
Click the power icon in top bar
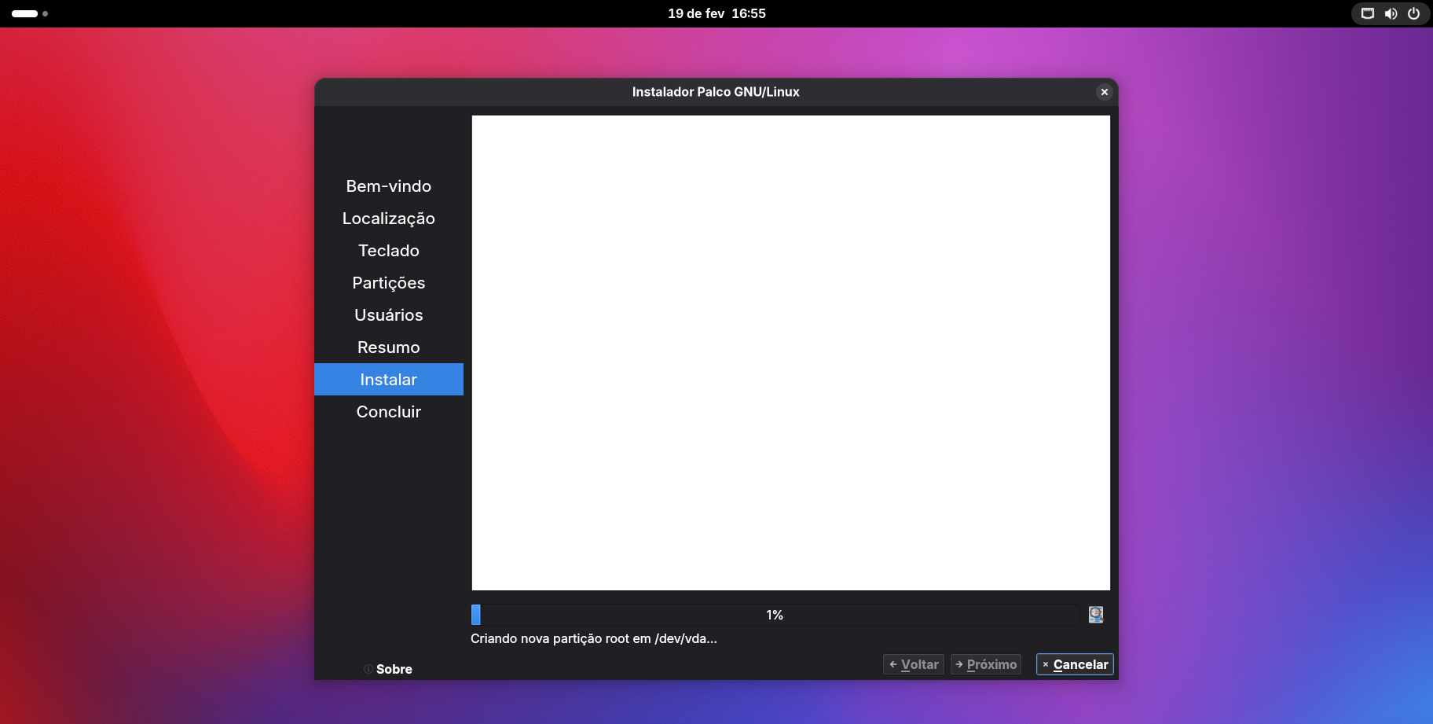click(x=1413, y=13)
